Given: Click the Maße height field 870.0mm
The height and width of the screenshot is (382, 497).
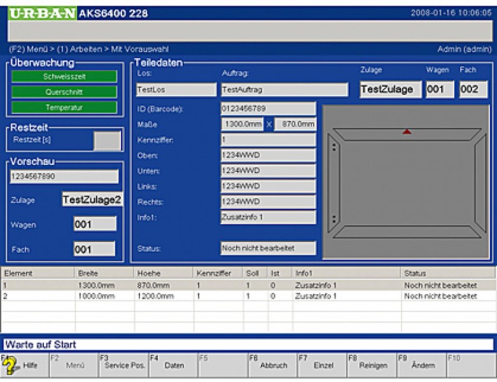Looking at the screenshot, I should click(x=295, y=124).
